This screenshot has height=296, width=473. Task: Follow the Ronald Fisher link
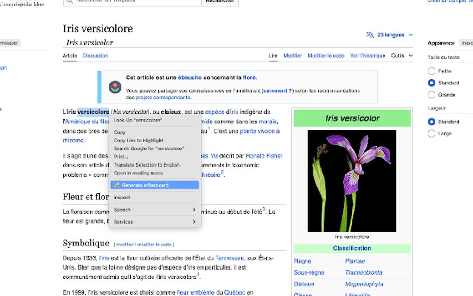point(264,156)
